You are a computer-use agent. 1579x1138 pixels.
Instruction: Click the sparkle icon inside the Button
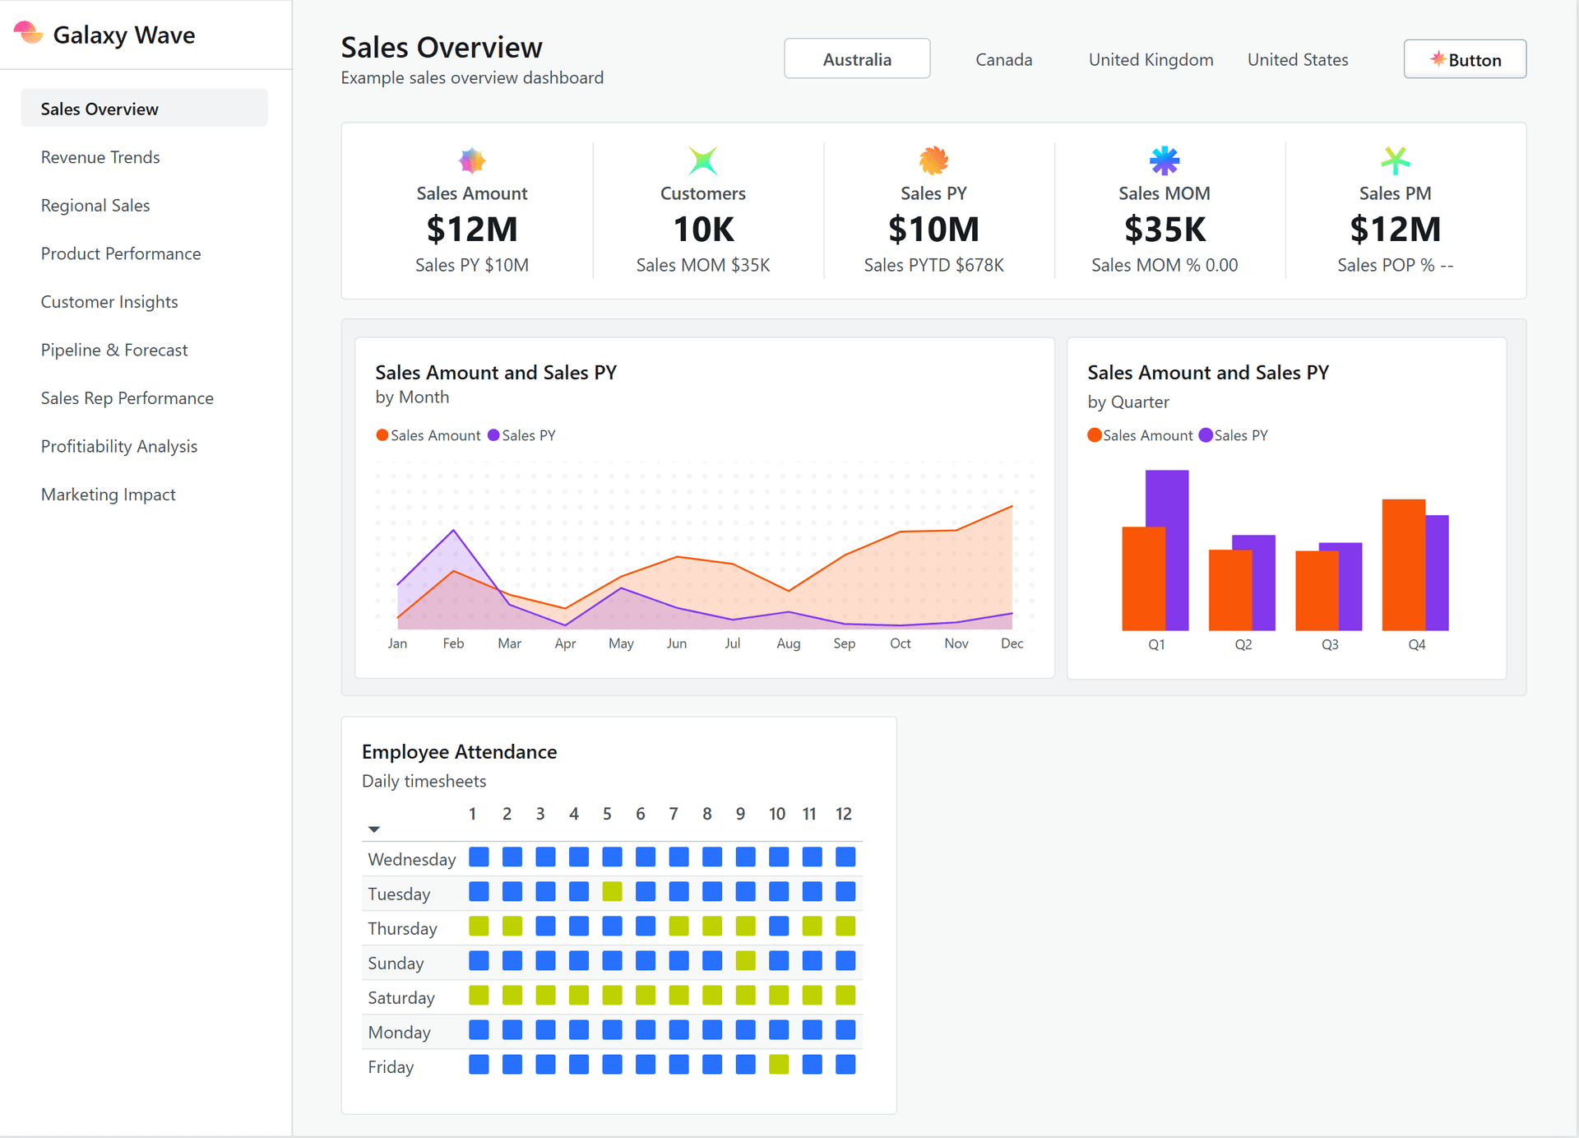click(1439, 59)
